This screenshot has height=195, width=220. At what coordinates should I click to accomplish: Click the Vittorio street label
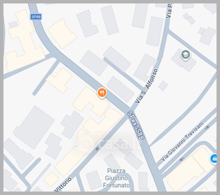coord(63,185)
